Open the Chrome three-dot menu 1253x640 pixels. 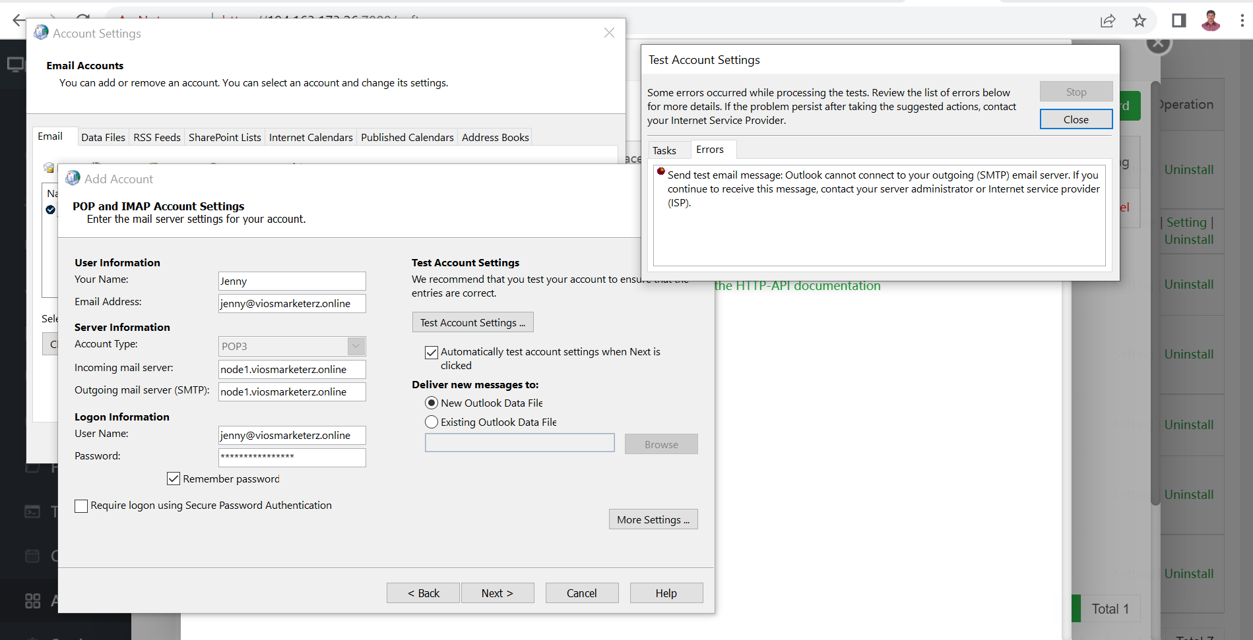pyautogui.click(x=1242, y=21)
